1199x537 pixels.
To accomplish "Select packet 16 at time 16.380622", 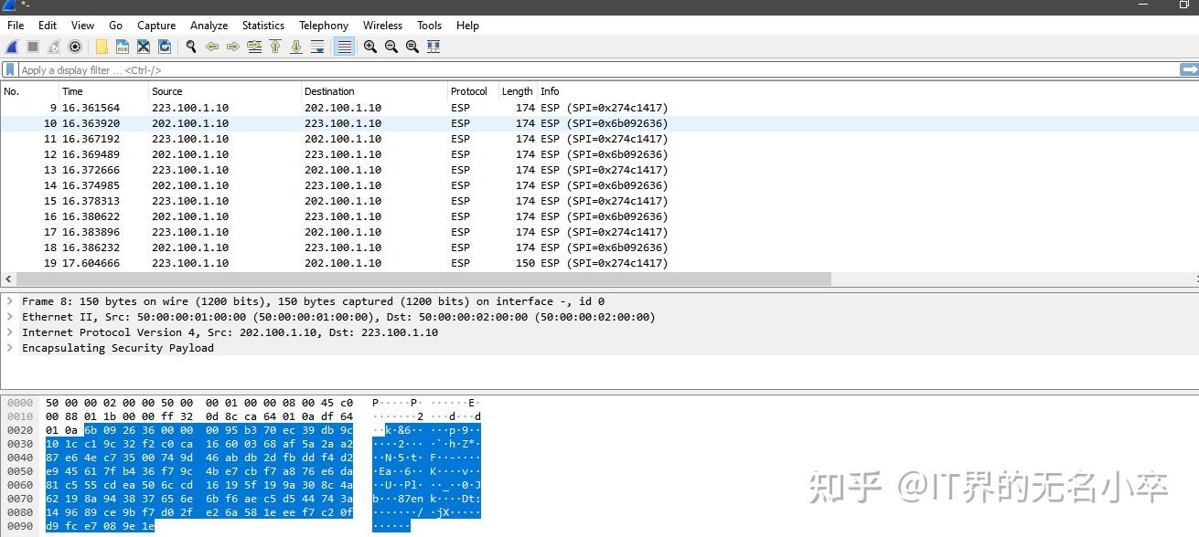I will 599,216.
